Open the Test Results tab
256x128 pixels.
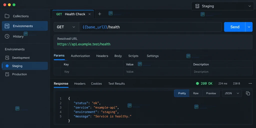pyautogui.click(x=116, y=83)
